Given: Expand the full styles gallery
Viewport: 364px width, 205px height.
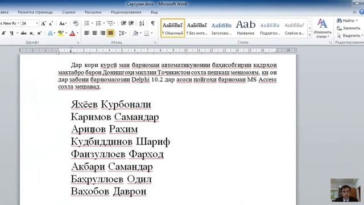Looking at the screenshot, I should pos(309,35).
